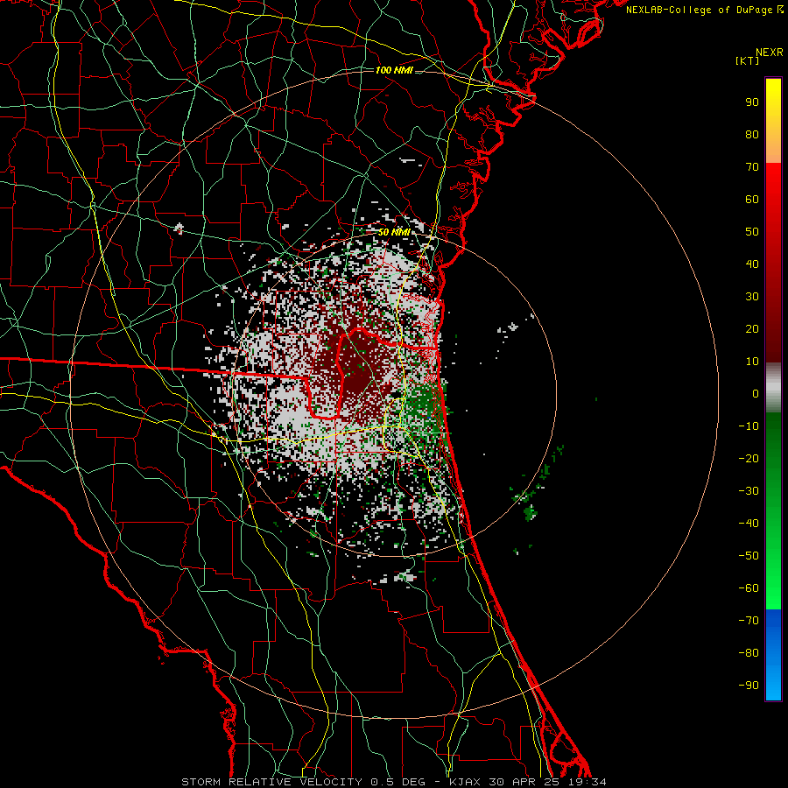Click the positive 60 knot scale value
The width and height of the screenshot is (788, 788).
(752, 199)
